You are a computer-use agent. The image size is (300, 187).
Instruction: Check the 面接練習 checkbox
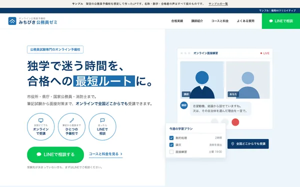point(171,152)
